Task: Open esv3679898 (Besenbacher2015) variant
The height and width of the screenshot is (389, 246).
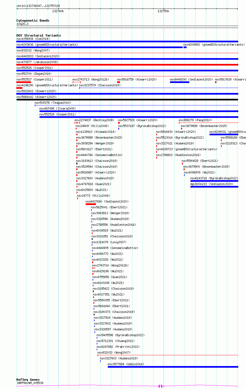Action: click(100, 138)
